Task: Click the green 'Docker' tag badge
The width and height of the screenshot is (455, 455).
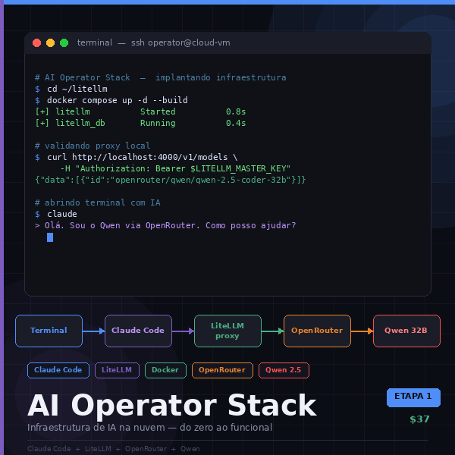Action: [x=165, y=370]
